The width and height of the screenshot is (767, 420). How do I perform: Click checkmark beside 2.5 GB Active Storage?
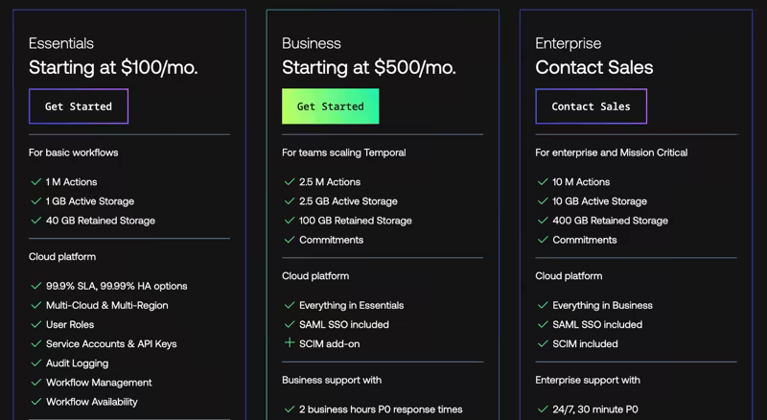[290, 201]
